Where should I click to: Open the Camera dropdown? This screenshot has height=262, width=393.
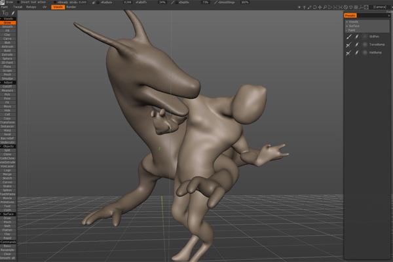click(x=379, y=7)
